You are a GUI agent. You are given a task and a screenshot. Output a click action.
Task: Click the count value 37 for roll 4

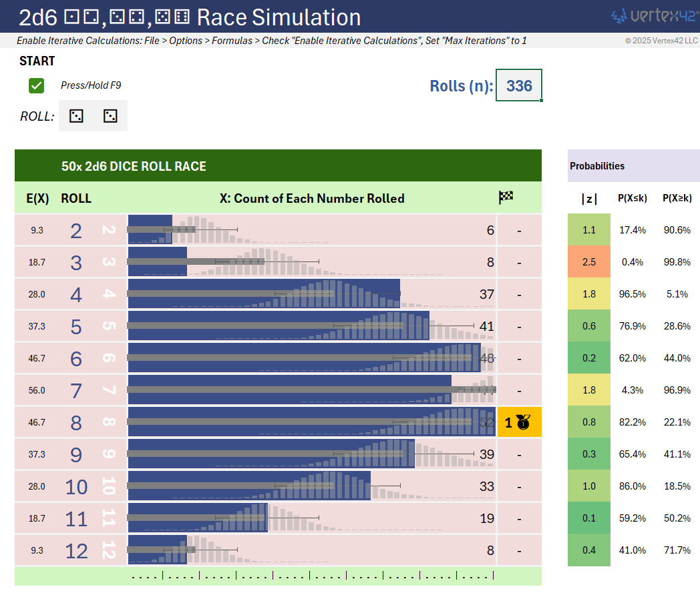click(x=486, y=294)
